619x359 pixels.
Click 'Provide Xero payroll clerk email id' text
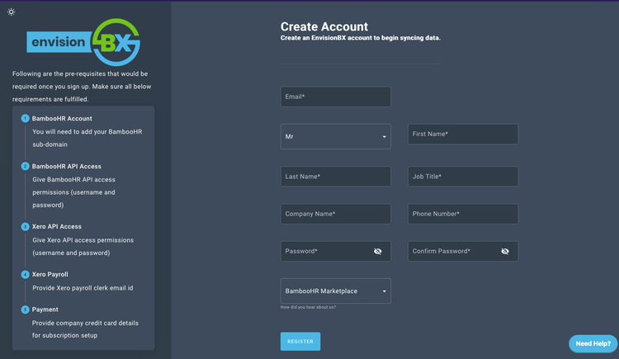point(83,288)
